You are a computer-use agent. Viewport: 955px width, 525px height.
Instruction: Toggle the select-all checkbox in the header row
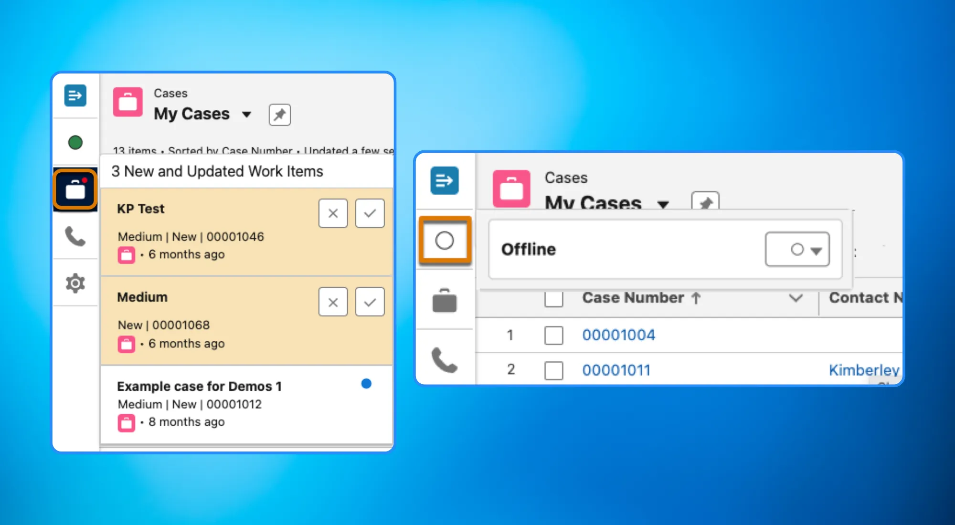[x=553, y=299]
